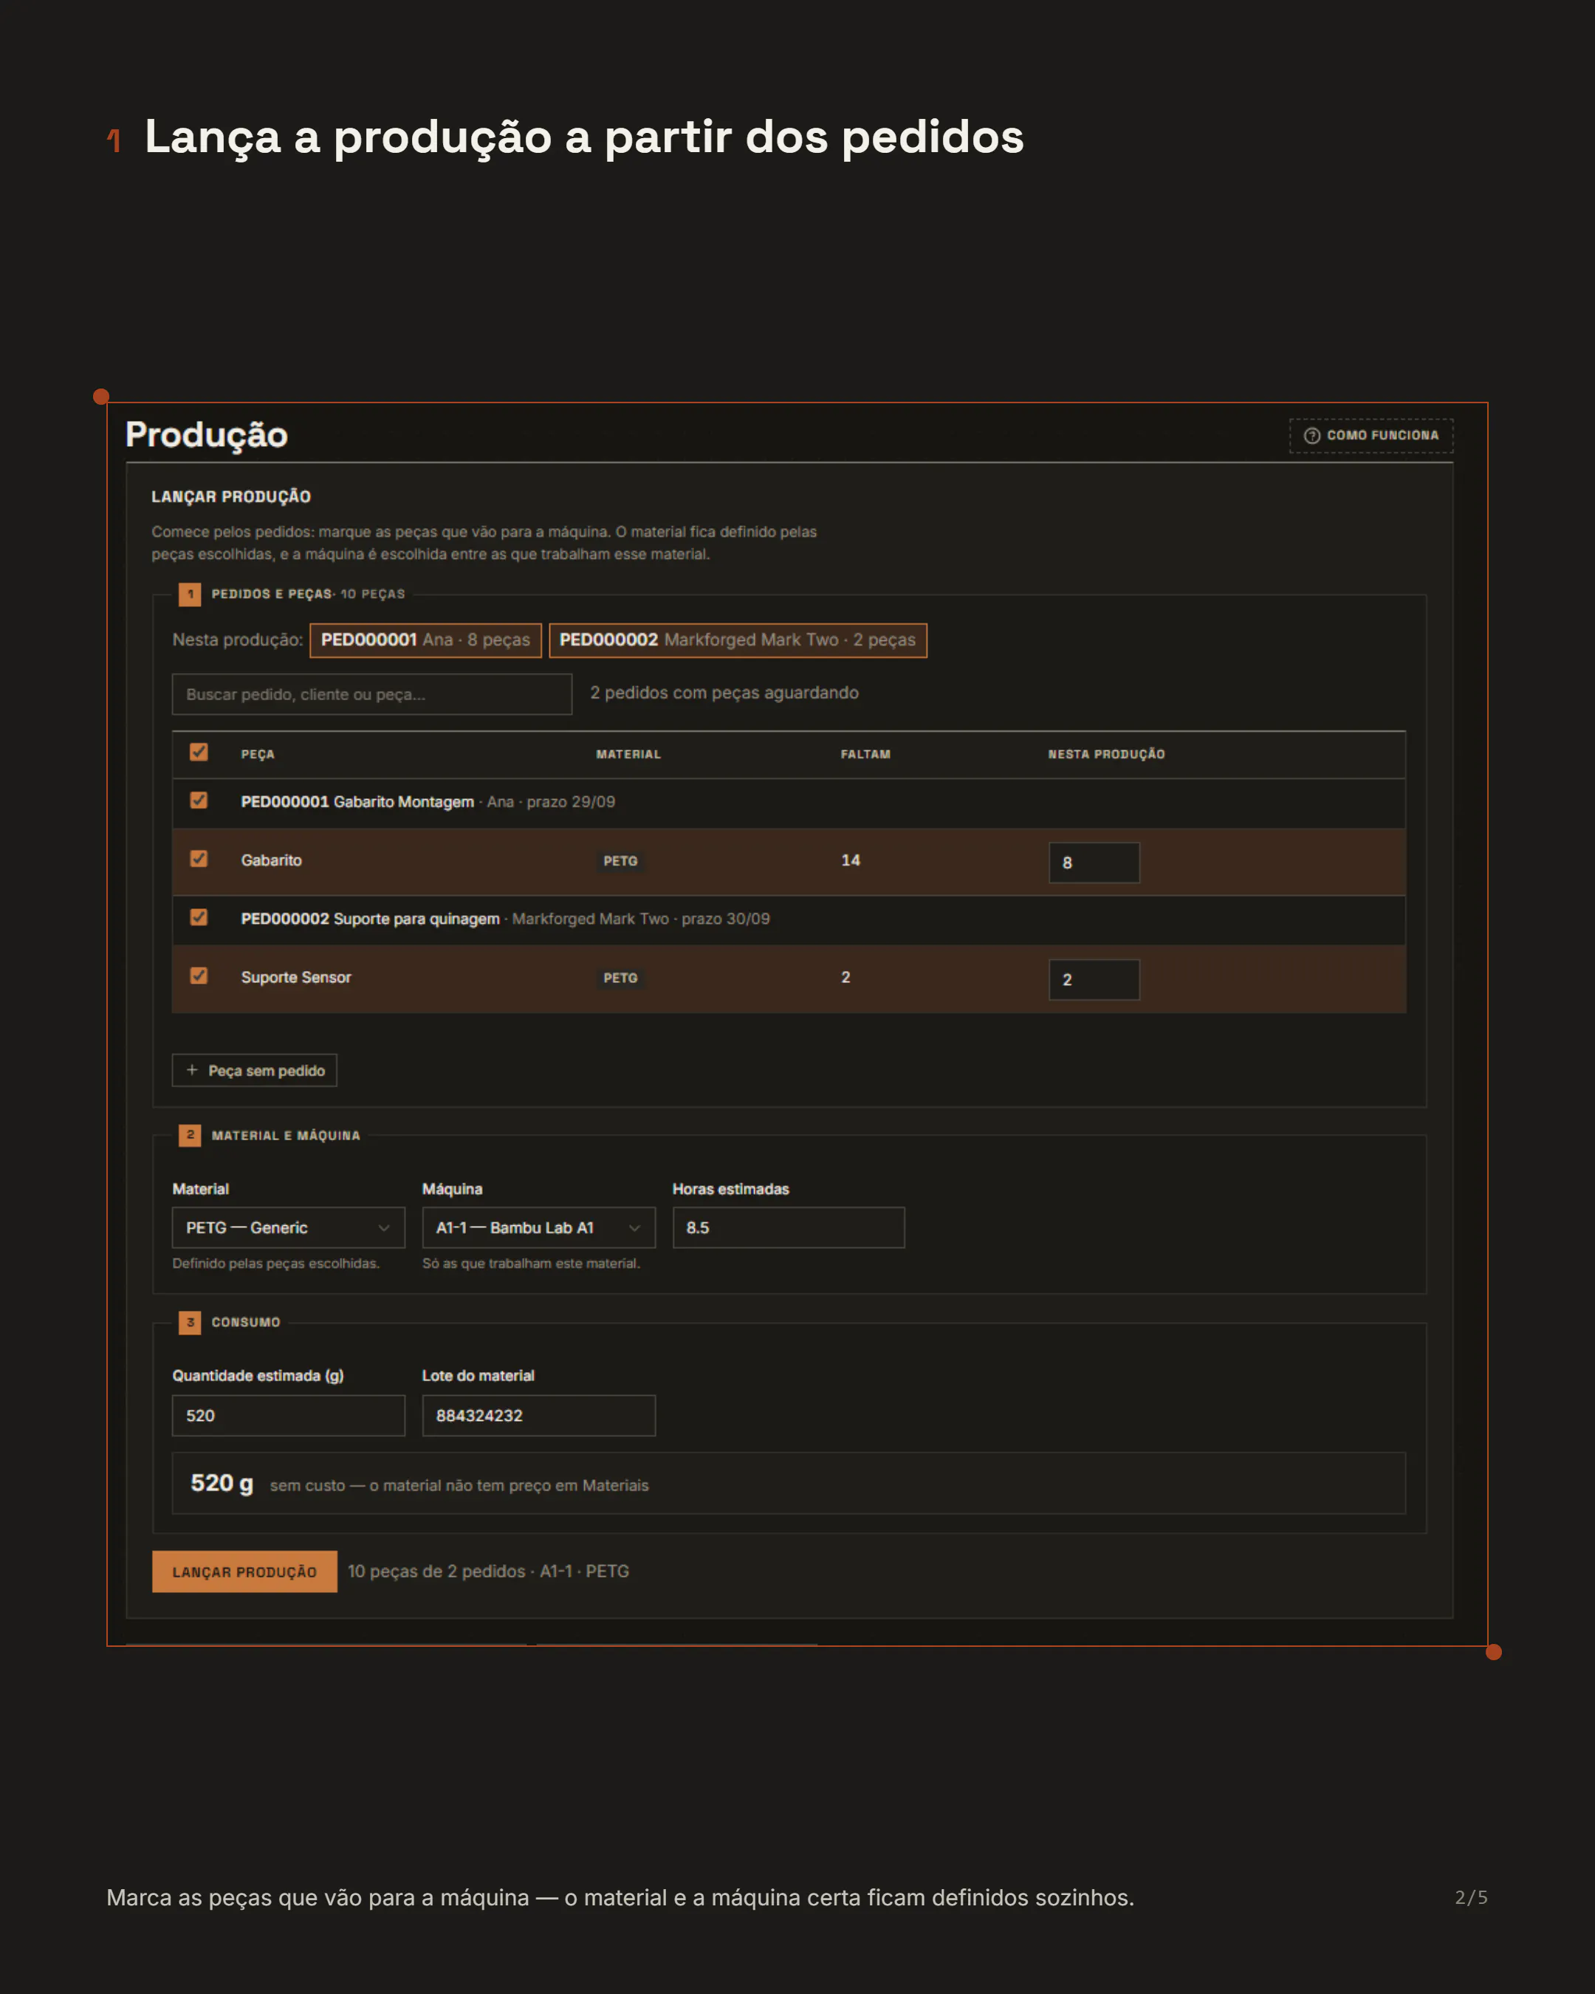Open the Máquina dropdown showing A1-1 Bambu Lab A1
The image size is (1595, 1994).
click(539, 1227)
